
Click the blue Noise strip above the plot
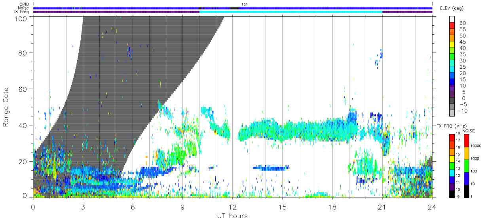pyautogui.click(x=233, y=8)
